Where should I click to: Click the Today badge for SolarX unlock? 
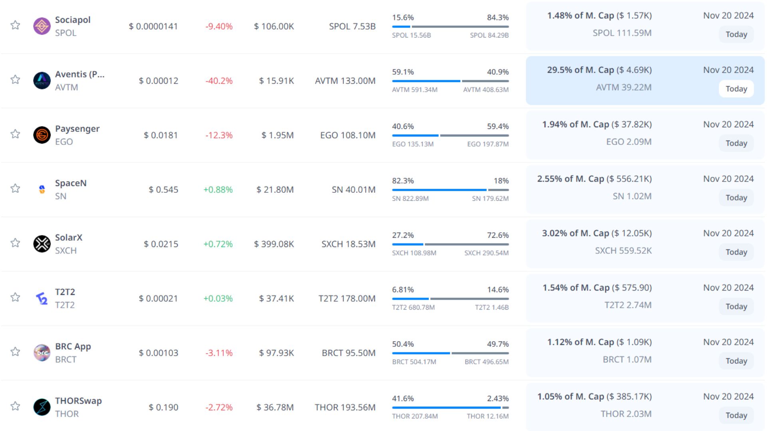[736, 252]
